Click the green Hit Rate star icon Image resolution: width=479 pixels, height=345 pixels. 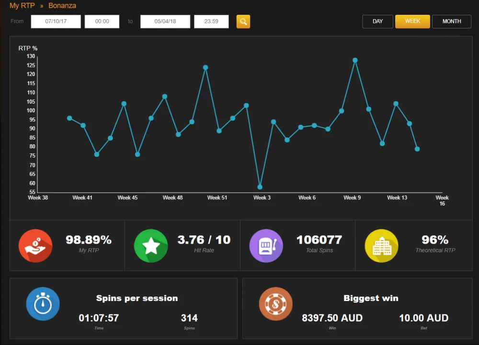tap(151, 246)
